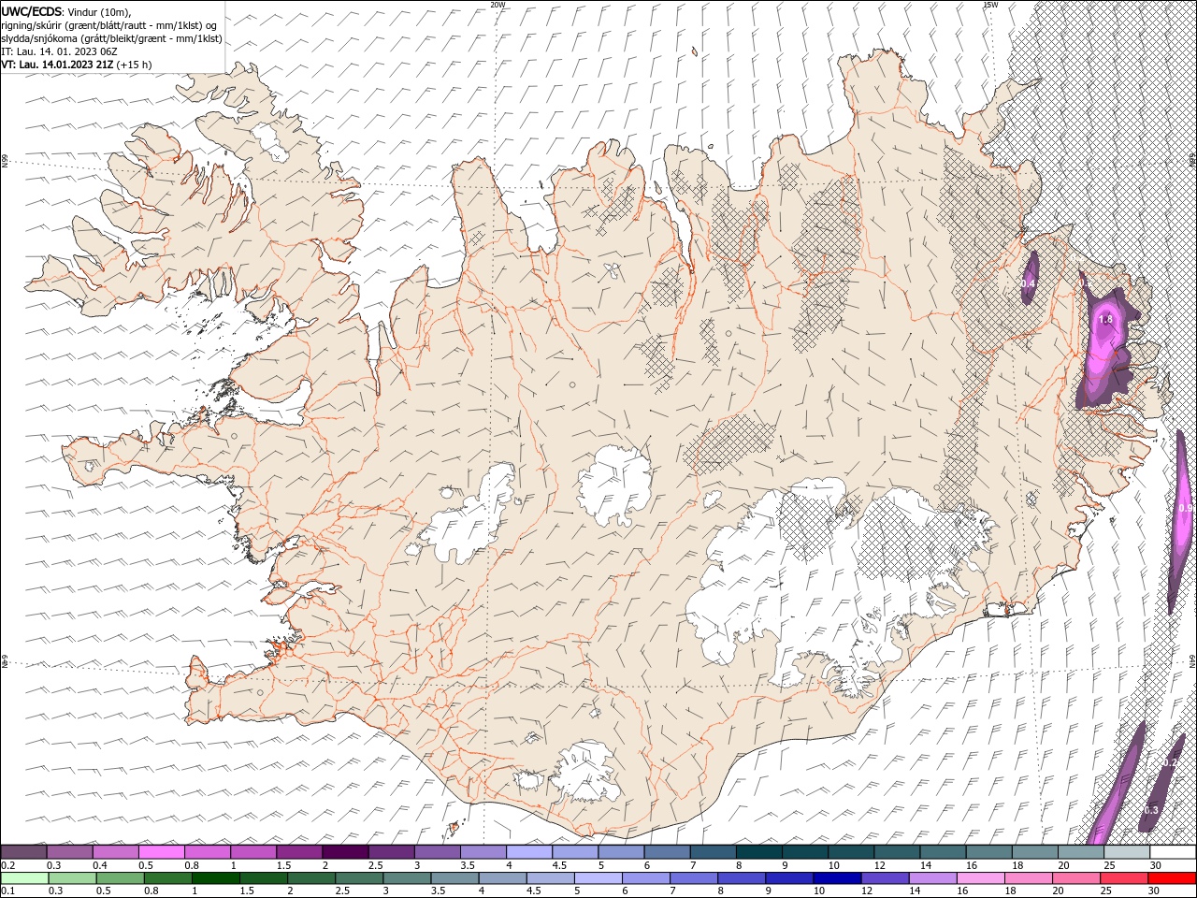Select the 'rigning/skúrir (grænt/blátt/rautt' caption line
Viewport: 1197px width, 898px height.
tap(108, 25)
